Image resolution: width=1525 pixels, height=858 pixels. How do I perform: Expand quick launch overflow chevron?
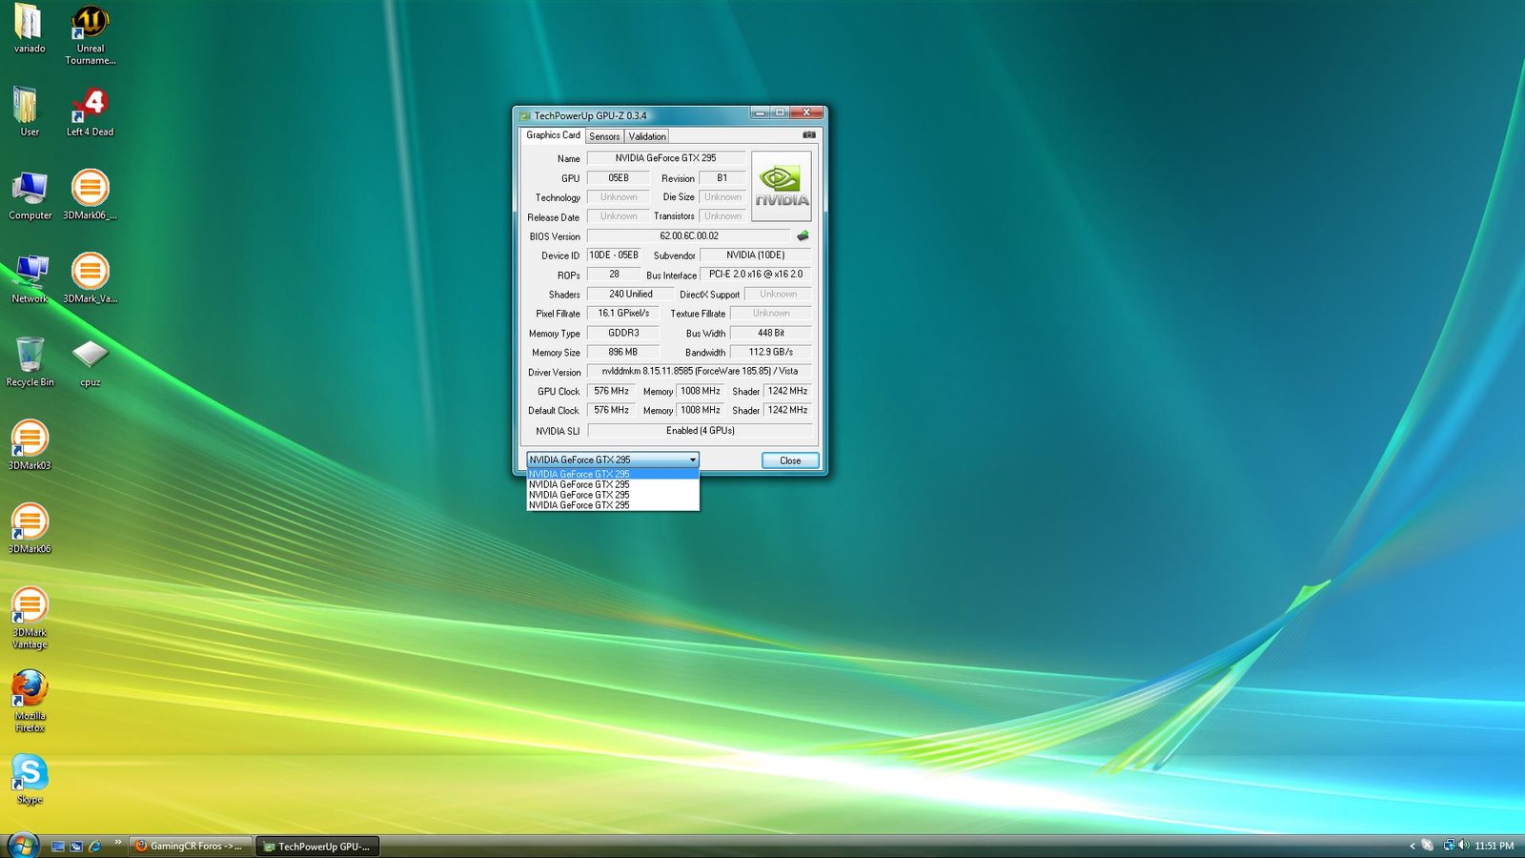[118, 842]
